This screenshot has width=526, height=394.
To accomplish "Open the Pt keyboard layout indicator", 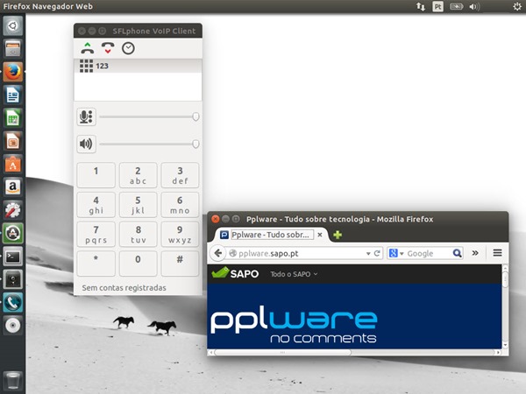I will coord(437,6).
